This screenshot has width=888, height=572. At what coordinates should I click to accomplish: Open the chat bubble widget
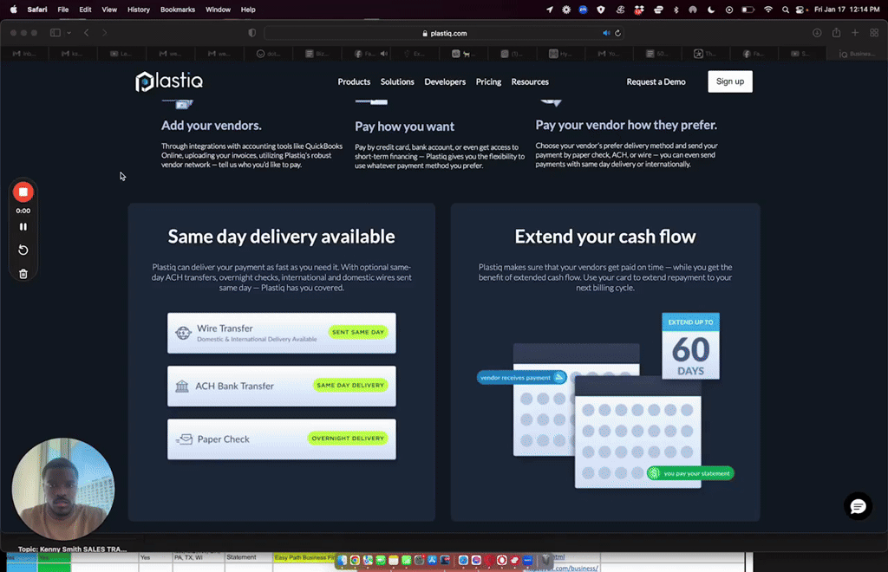[858, 506]
